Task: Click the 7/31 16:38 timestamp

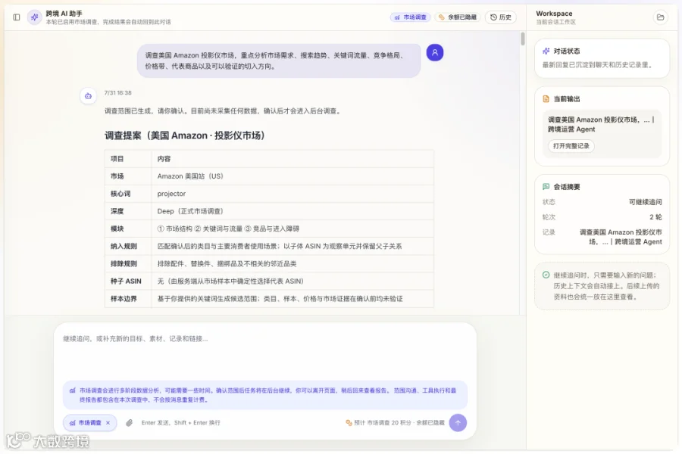Action: pos(118,93)
